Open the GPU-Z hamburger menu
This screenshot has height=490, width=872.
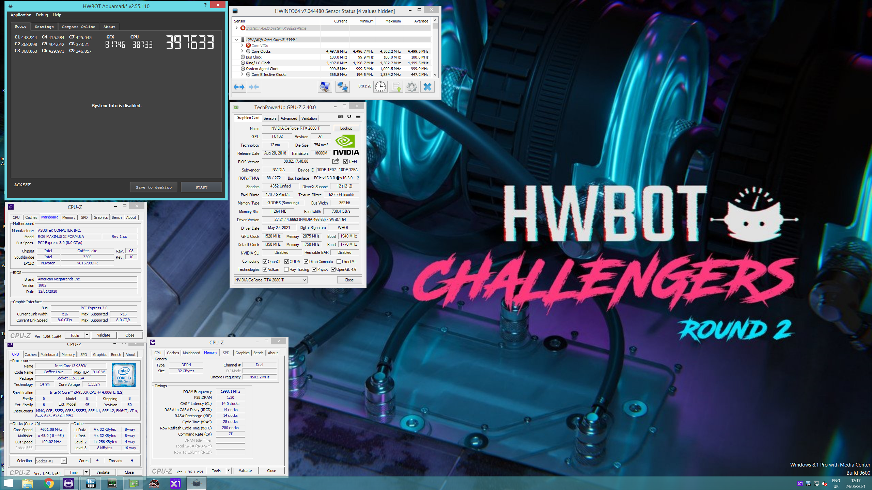pyautogui.click(x=358, y=116)
